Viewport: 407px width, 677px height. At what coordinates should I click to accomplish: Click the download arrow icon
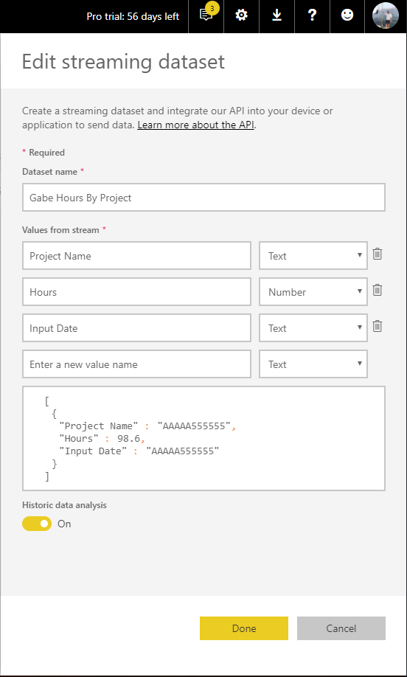[276, 16]
